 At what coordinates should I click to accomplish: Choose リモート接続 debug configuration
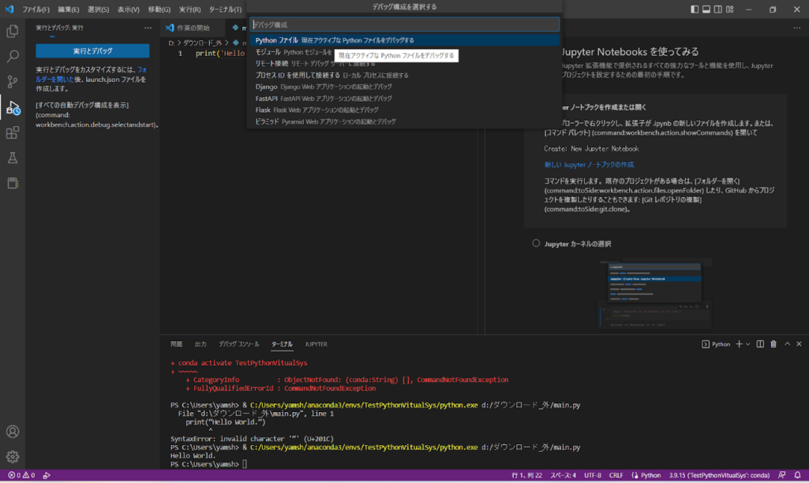tap(404, 63)
